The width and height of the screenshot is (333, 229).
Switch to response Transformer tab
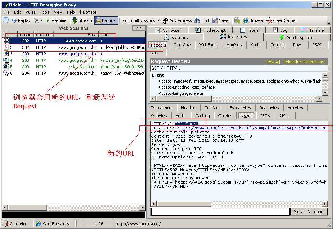coord(162,108)
